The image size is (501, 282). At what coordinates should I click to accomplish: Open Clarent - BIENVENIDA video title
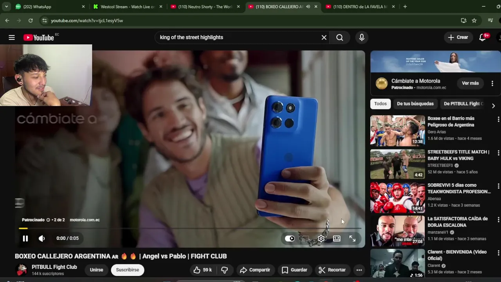(457, 255)
